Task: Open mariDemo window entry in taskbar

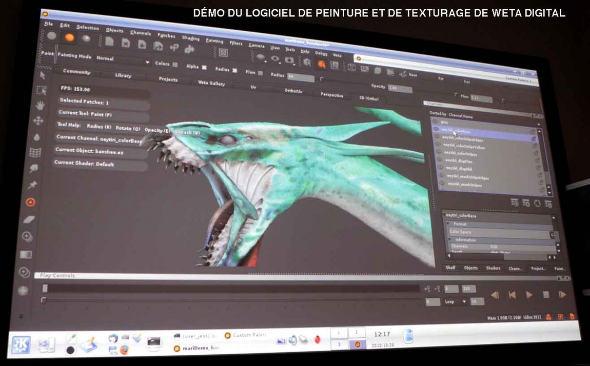Action: (x=196, y=349)
